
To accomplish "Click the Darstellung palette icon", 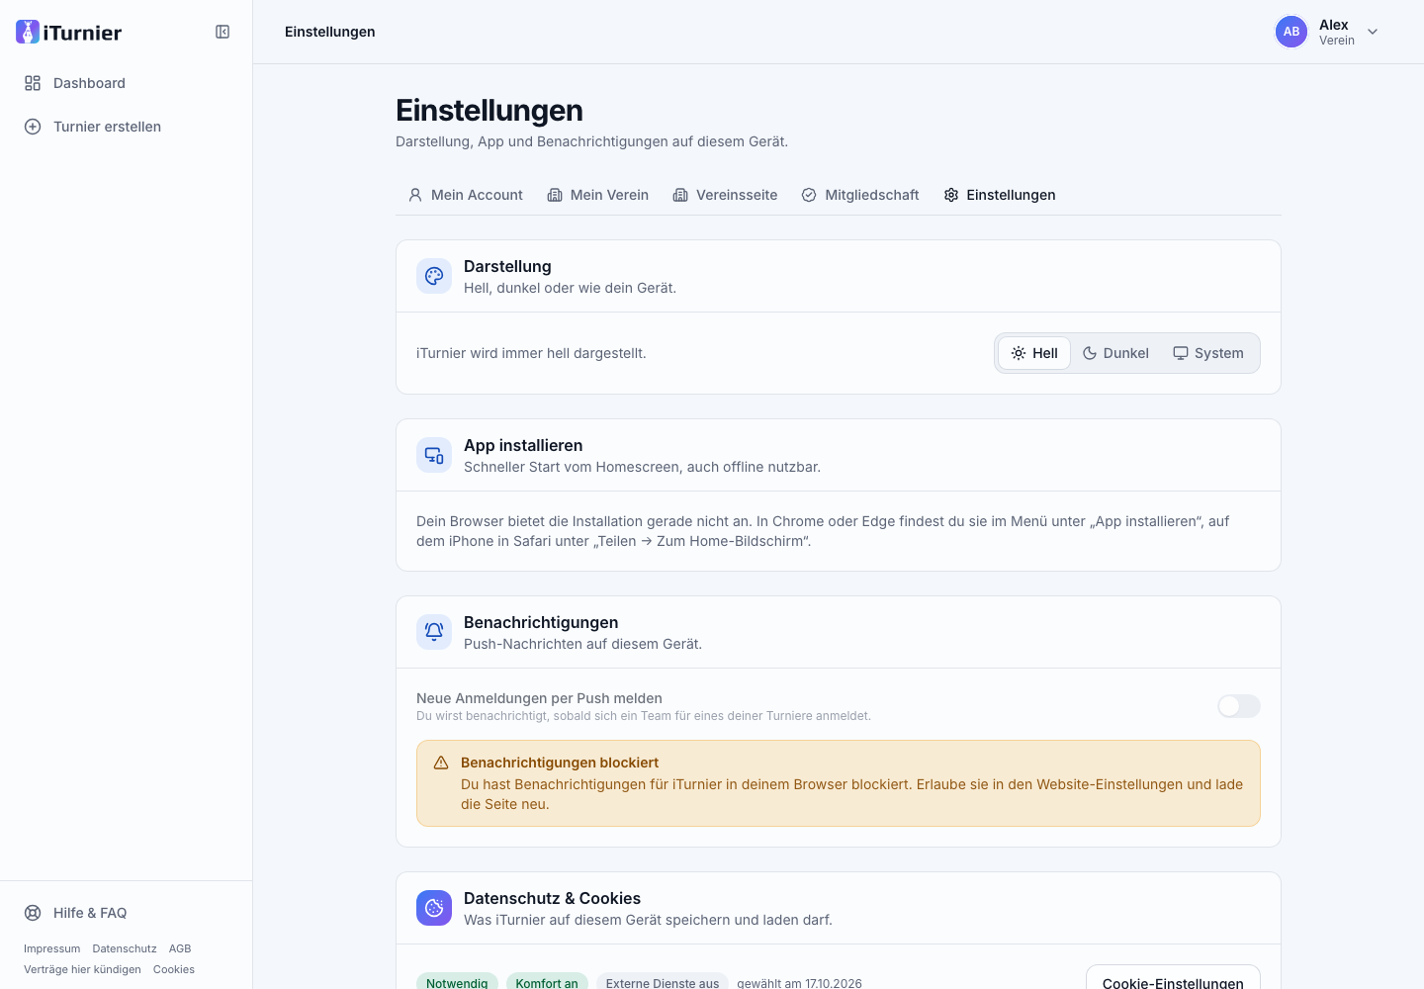I will click(x=434, y=276).
